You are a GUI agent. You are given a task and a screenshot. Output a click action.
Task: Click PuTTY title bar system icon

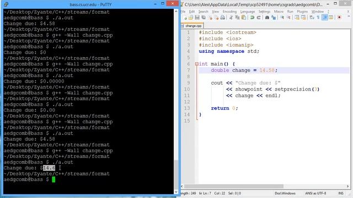point(6,4)
